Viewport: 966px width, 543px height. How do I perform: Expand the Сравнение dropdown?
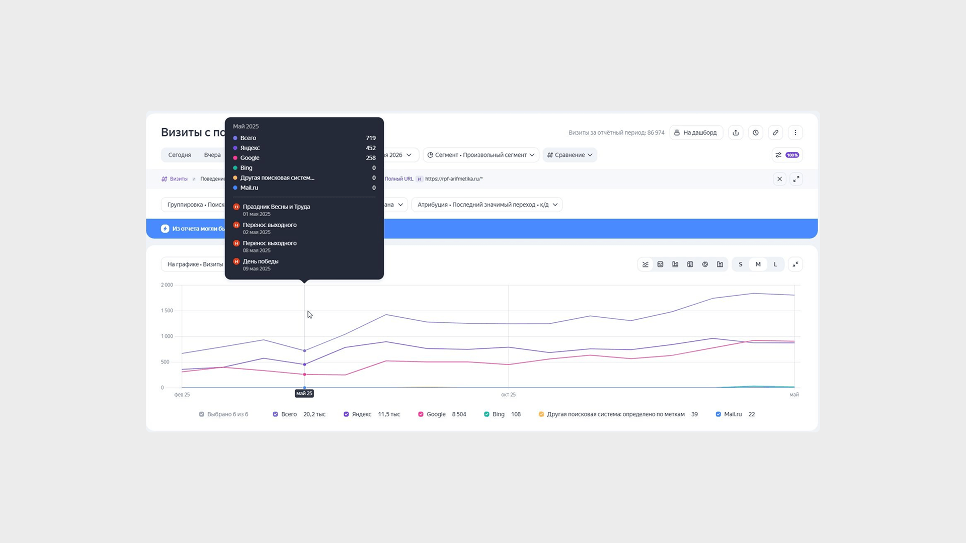570,155
